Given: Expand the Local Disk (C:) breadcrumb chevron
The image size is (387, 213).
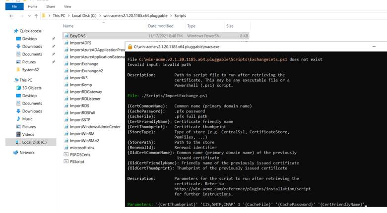Looking at the screenshot, I should point(100,15).
